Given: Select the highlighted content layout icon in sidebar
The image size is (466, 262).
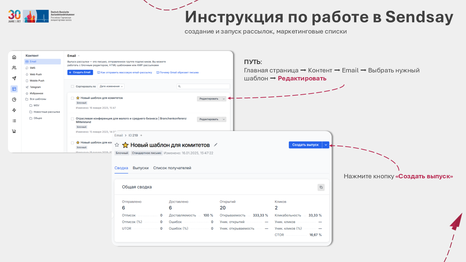Looking at the screenshot, I should (x=14, y=89).
